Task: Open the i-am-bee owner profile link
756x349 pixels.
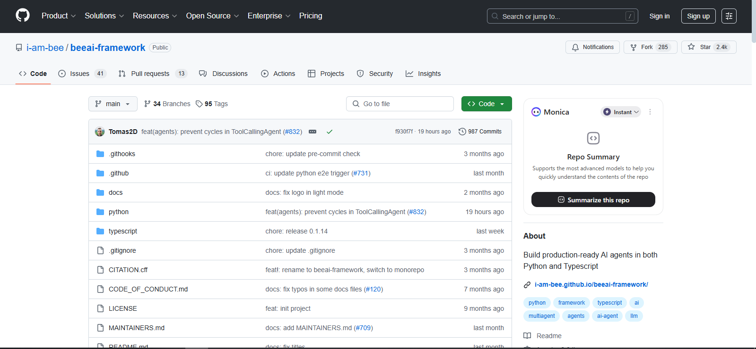Action: pos(45,48)
